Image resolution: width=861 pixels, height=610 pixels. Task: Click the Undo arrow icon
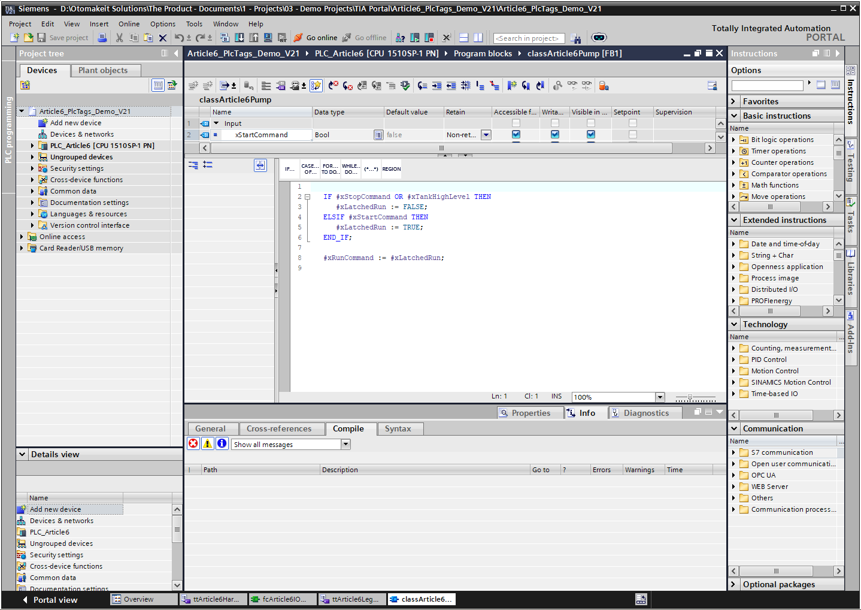178,38
